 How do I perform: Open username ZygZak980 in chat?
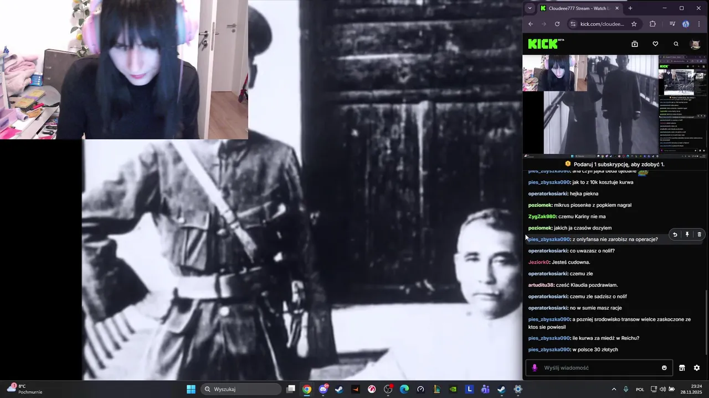point(542,217)
